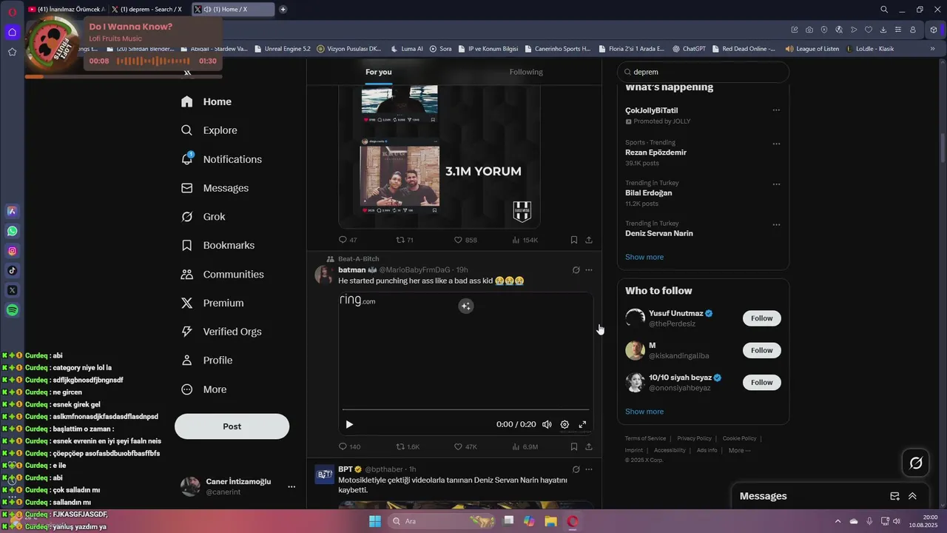Click the search field containing deprem

pyautogui.click(x=703, y=72)
